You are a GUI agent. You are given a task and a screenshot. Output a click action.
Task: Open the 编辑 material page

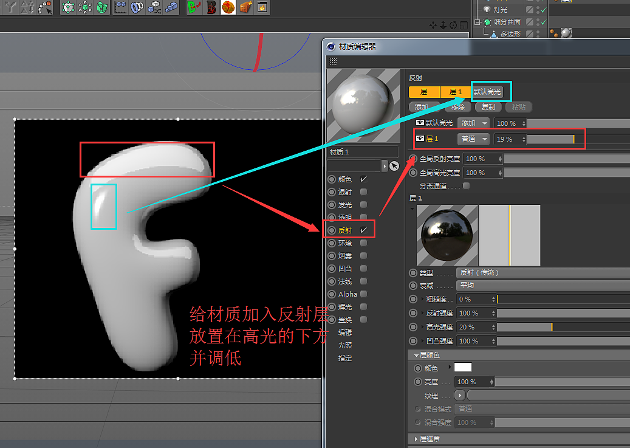point(344,332)
